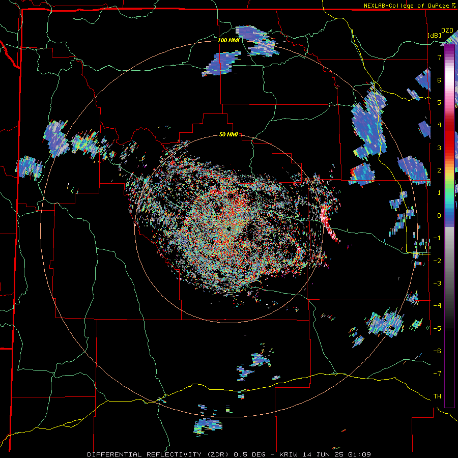458x458 pixels.
Task: Click the -2 value on the color scale
Action: (437, 261)
